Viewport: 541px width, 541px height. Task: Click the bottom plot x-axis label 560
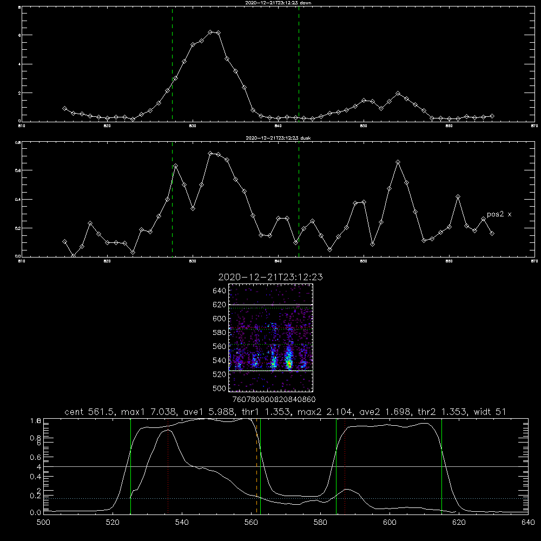tap(251, 523)
